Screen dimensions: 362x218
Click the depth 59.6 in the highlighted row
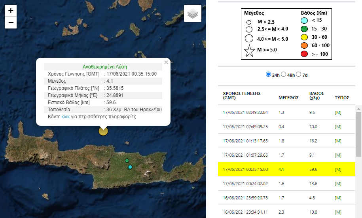313,169
